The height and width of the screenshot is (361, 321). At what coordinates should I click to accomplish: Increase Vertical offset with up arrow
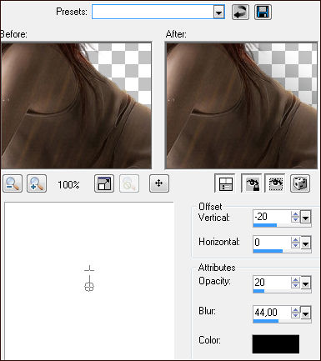point(295,214)
